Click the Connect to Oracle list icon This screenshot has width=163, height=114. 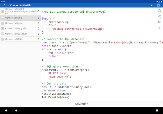coord(3,23)
